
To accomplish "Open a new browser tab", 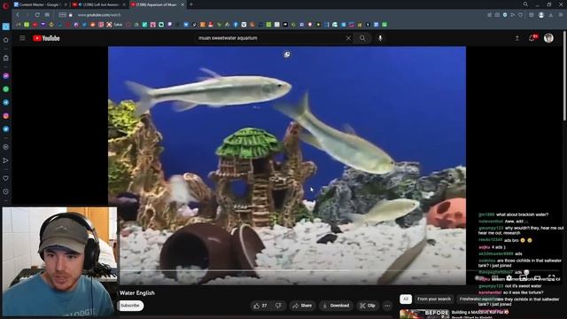I will click(x=191, y=4).
